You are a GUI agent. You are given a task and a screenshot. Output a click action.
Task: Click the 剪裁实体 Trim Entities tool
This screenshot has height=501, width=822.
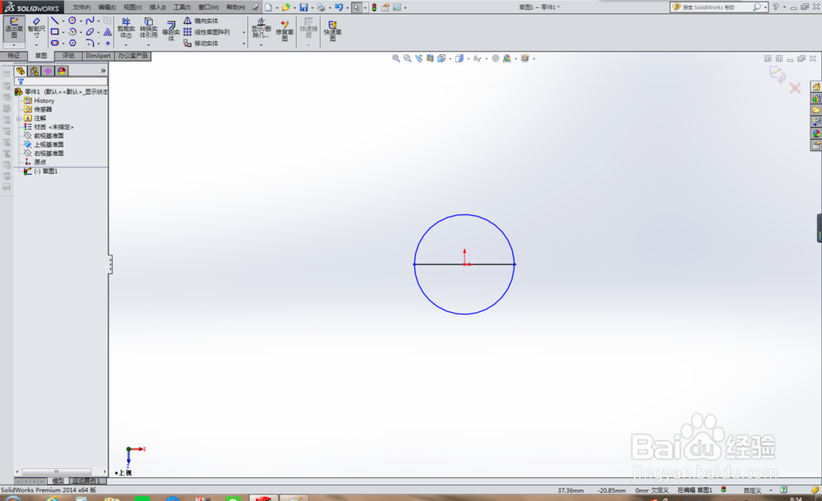point(126,28)
